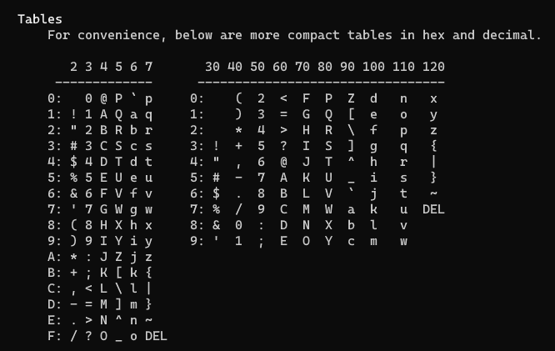
Task: Click column header 100 in decimal table
Action: point(373,67)
